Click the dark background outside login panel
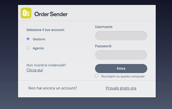 [x=9, y=55]
